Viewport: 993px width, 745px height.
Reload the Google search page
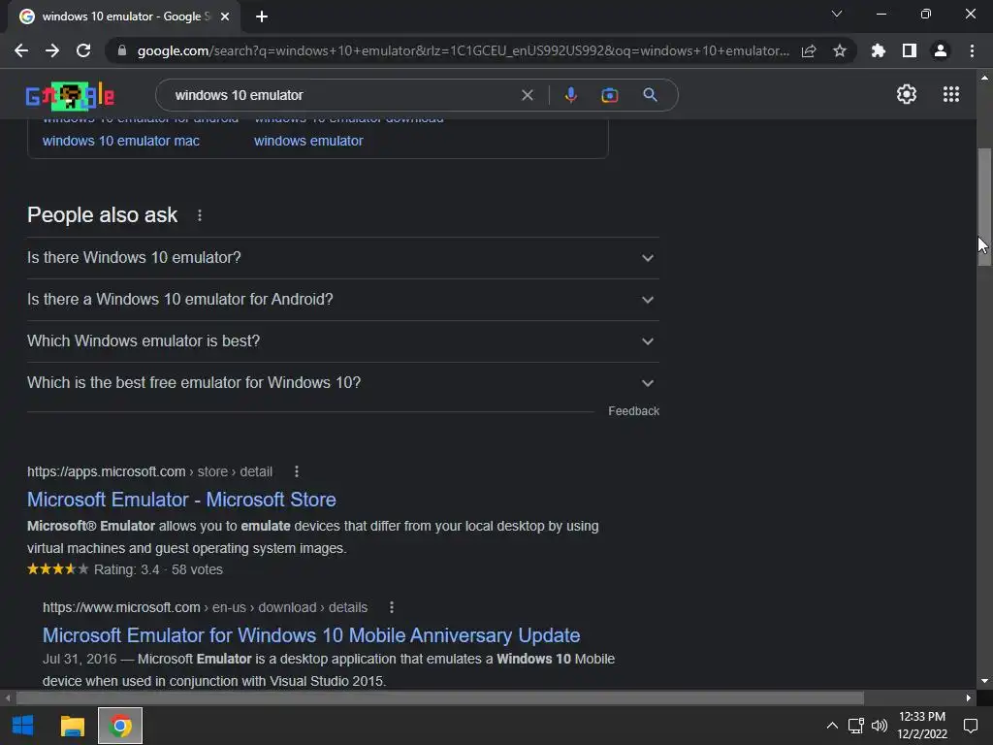point(83,50)
